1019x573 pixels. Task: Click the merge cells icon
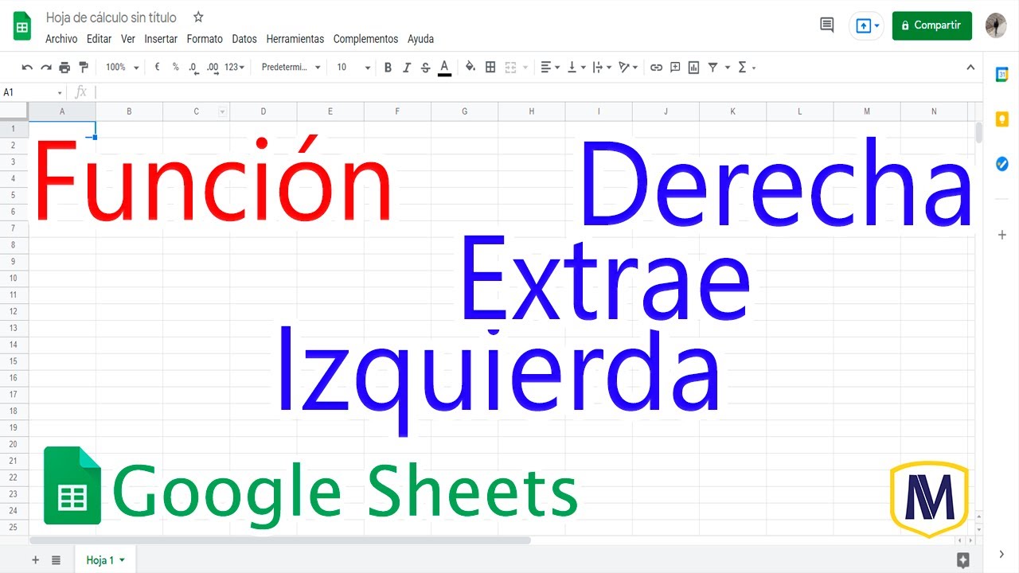pos(510,68)
